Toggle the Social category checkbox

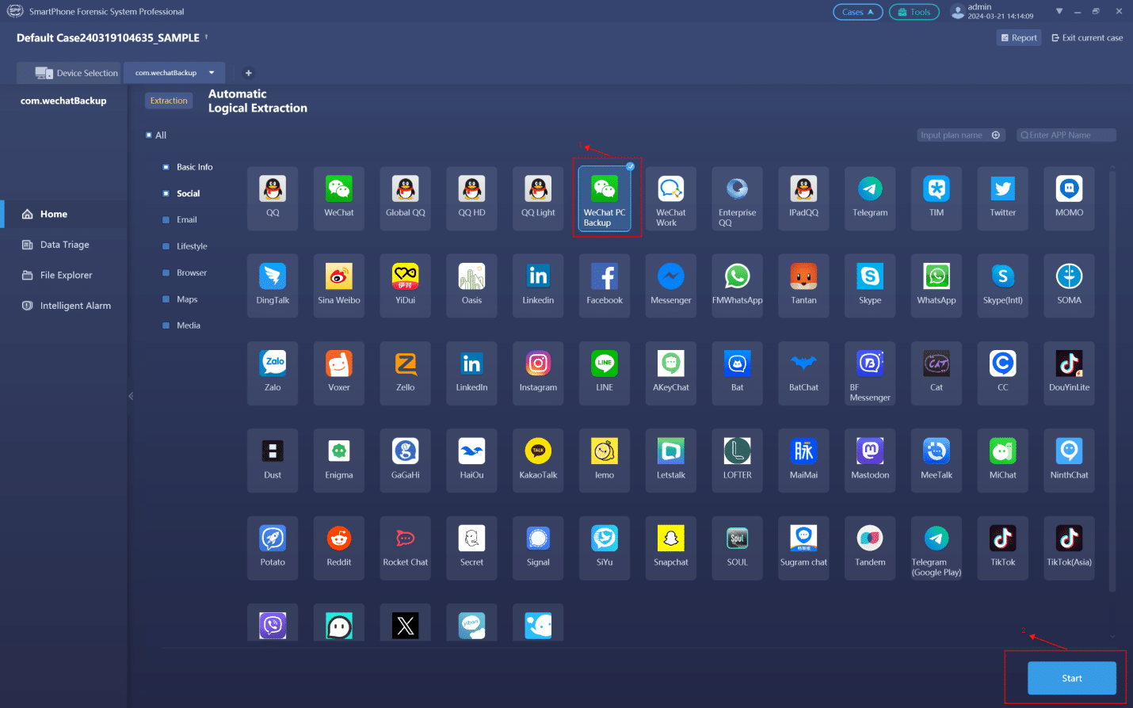pos(166,193)
